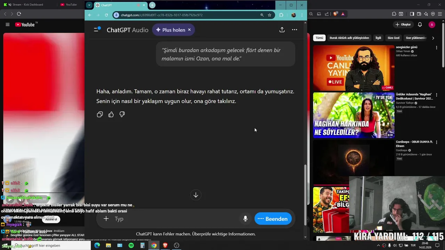The width and height of the screenshot is (445, 250).
Task: Focus the ChatGPT message input field
Action: coord(176,219)
